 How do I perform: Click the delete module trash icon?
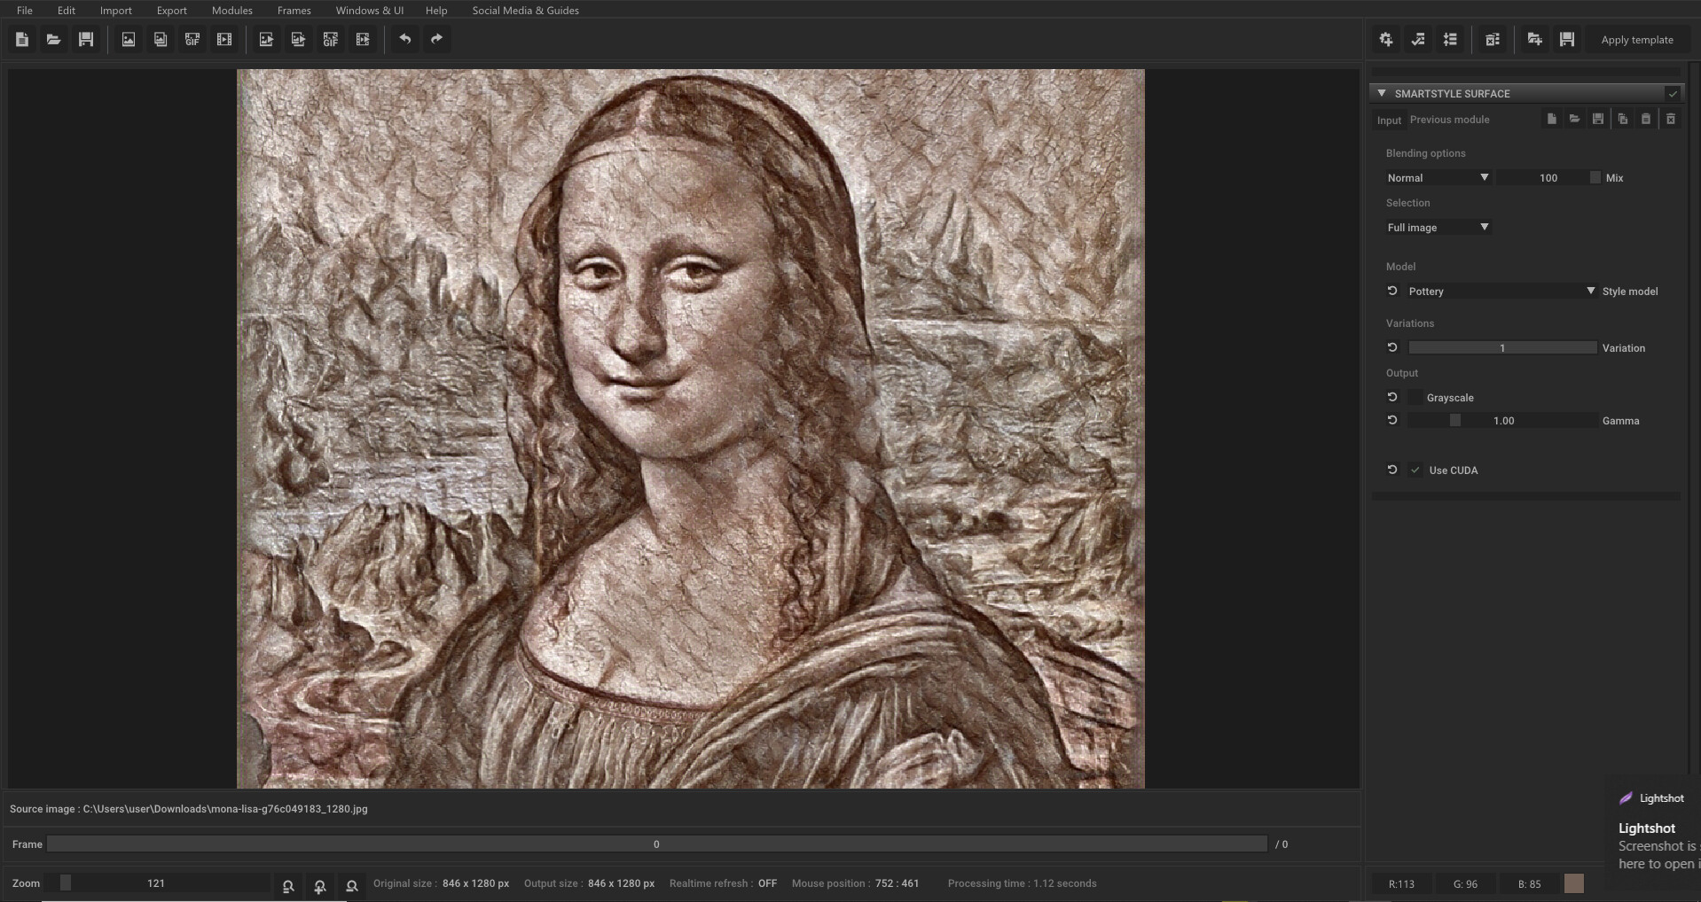pyautogui.click(x=1493, y=39)
